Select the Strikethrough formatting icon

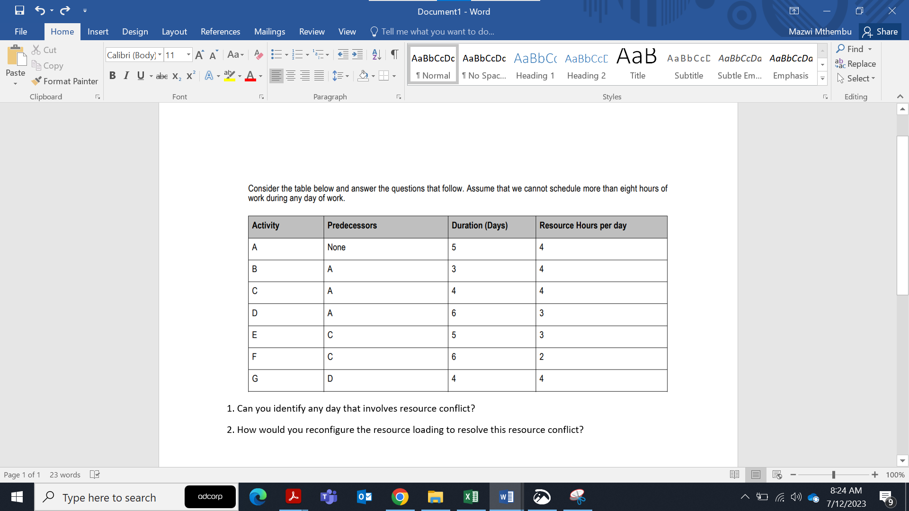click(x=161, y=76)
